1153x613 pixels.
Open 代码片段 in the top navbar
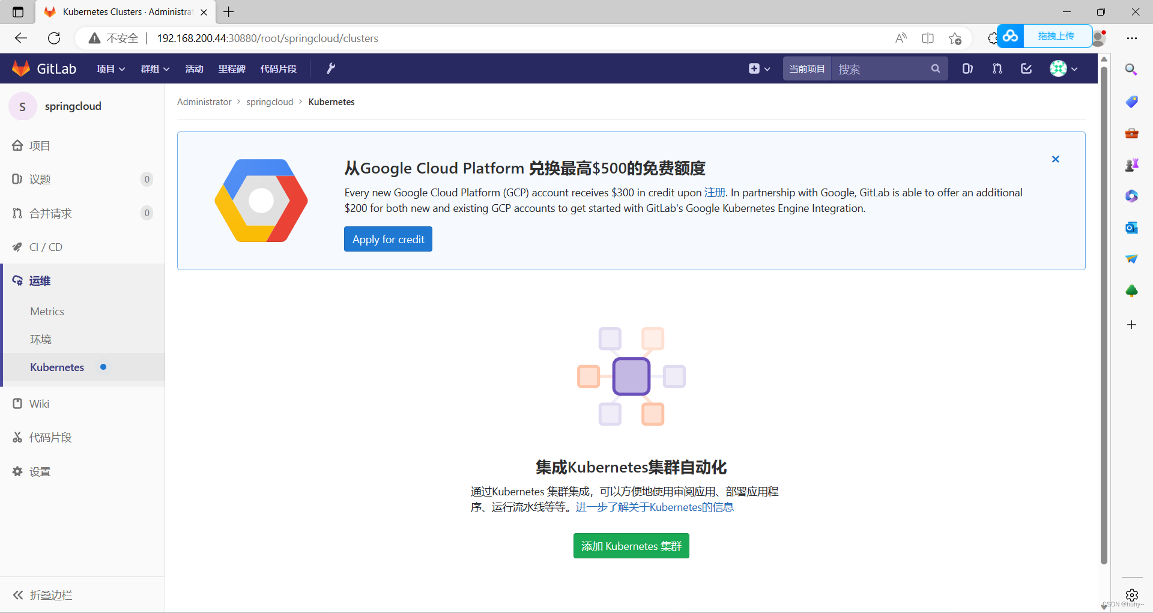click(x=279, y=69)
